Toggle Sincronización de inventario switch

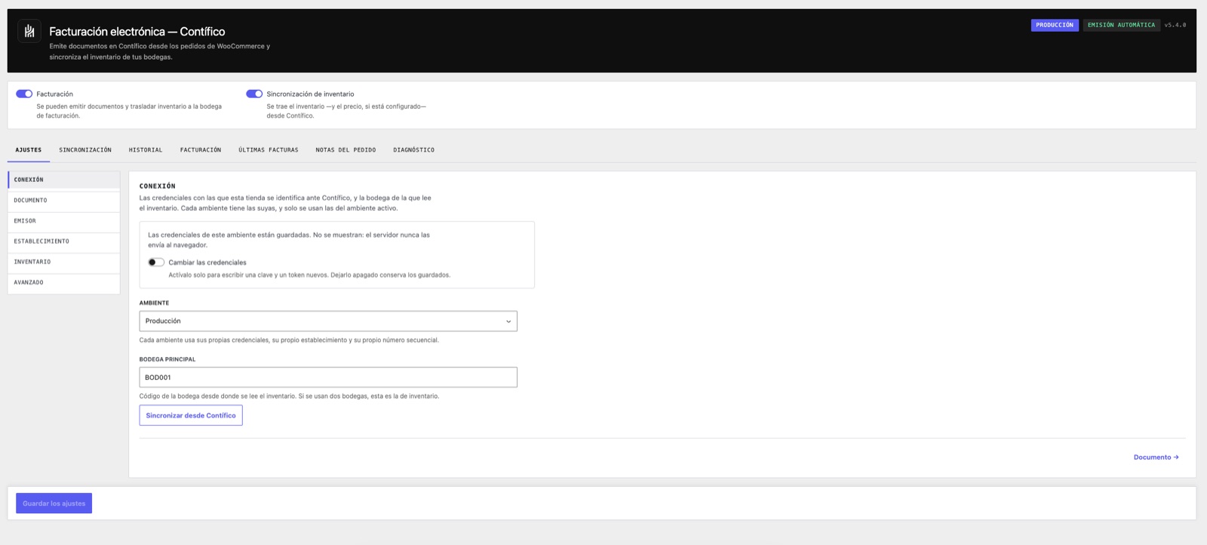(x=254, y=94)
